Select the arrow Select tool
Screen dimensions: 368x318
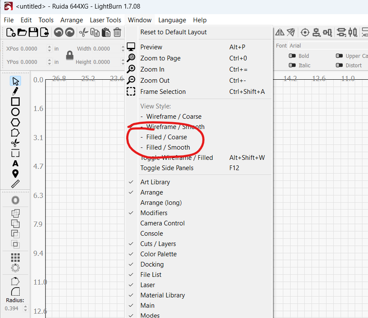click(15, 81)
